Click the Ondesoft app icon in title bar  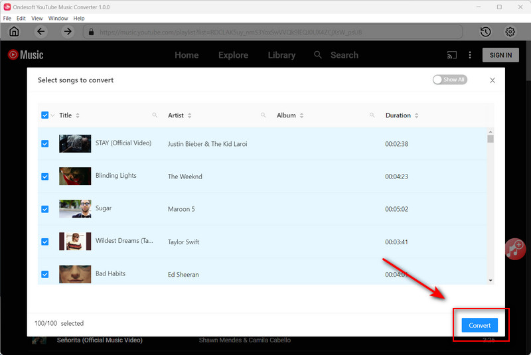7,7
